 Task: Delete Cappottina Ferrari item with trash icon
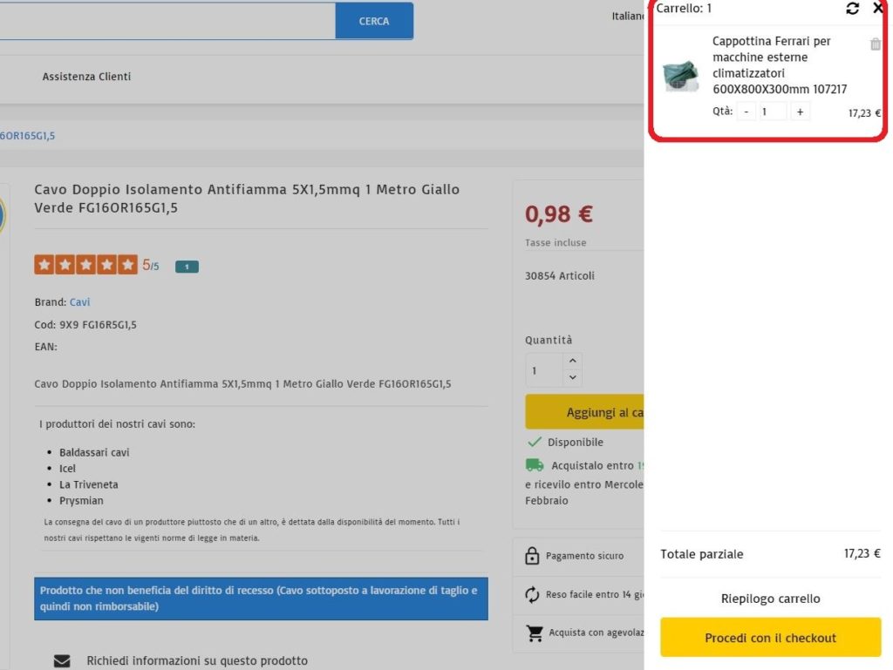coord(876,44)
